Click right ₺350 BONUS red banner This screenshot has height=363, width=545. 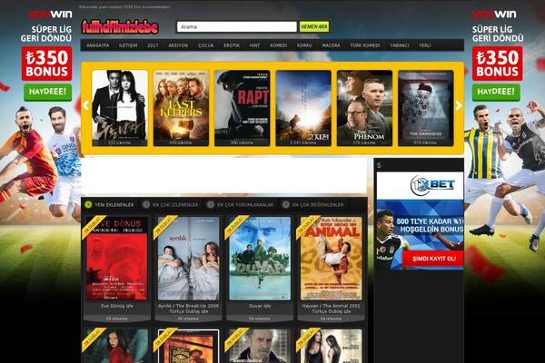498,64
